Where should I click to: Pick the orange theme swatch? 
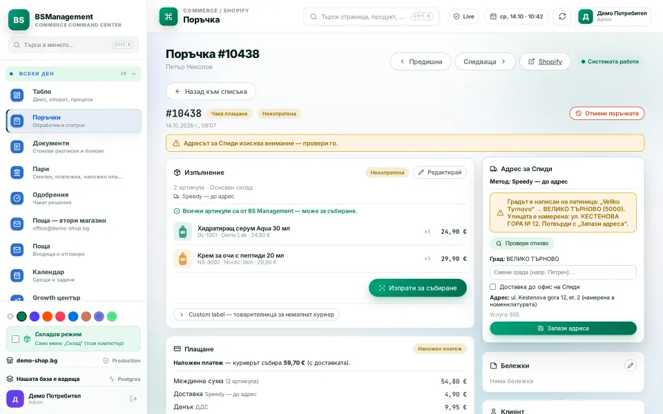click(x=48, y=317)
